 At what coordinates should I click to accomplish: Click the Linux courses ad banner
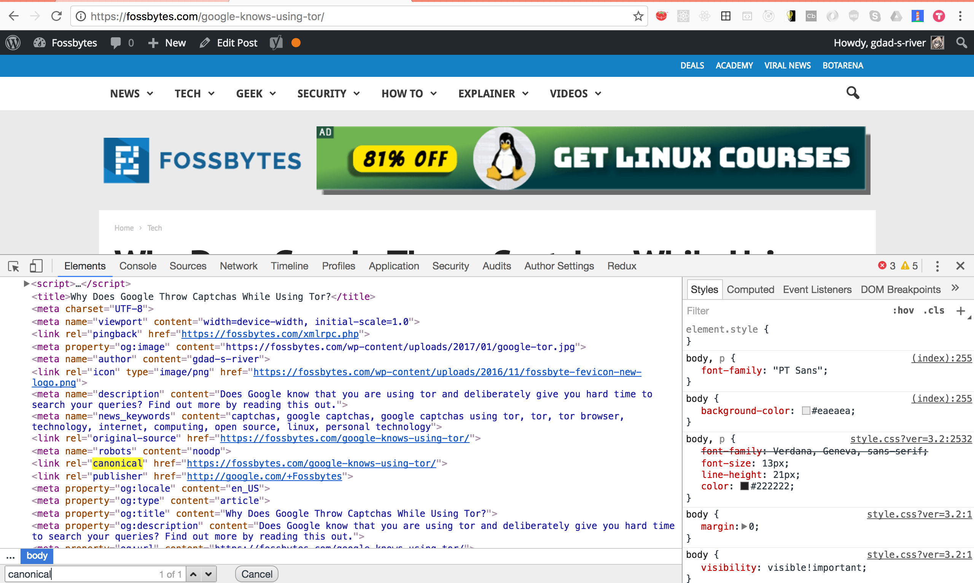pos(593,160)
